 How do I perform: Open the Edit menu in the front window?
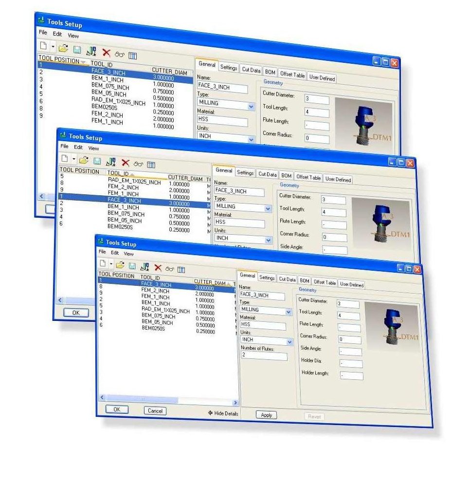[x=114, y=253]
